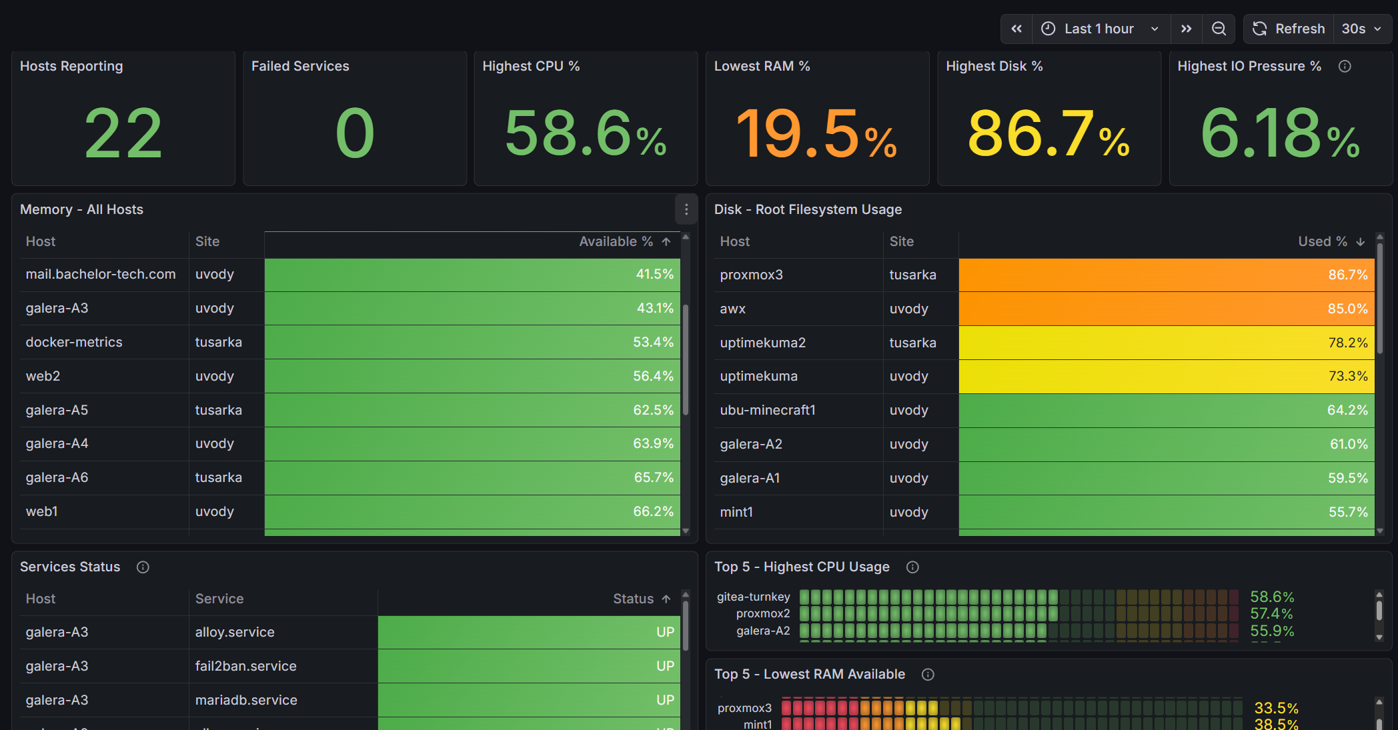Show info for Highest IO Pressure panel

click(x=1345, y=66)
